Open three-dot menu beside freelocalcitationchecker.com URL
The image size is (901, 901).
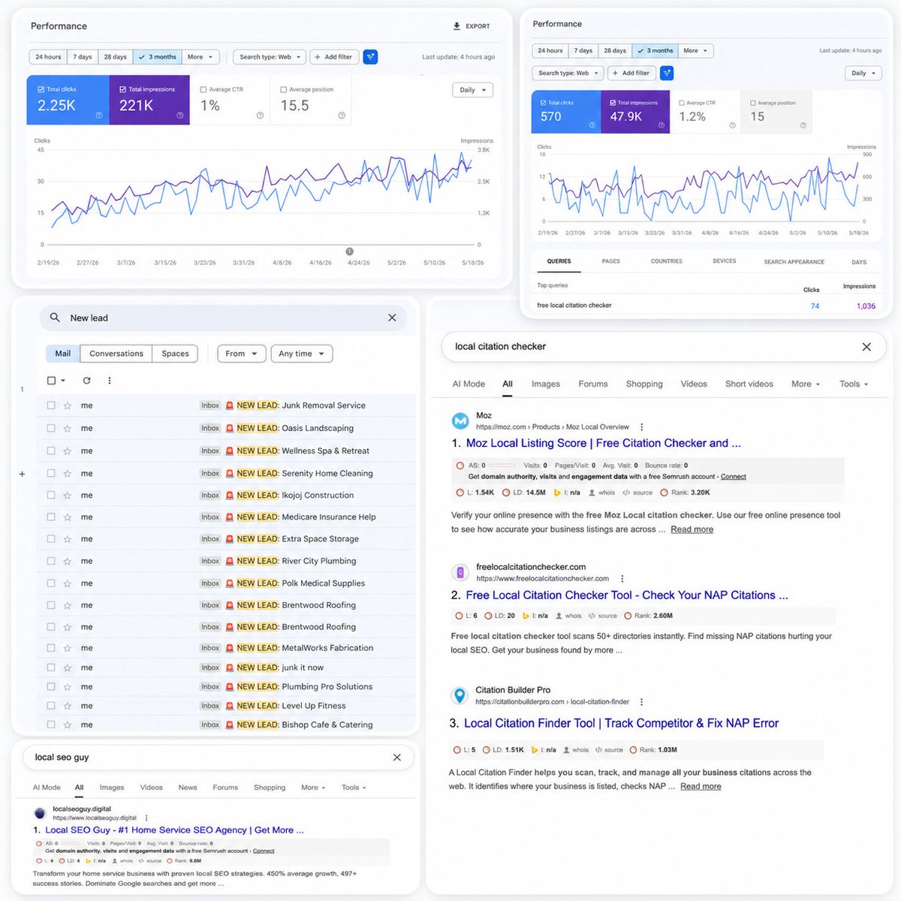pos(622,579)
